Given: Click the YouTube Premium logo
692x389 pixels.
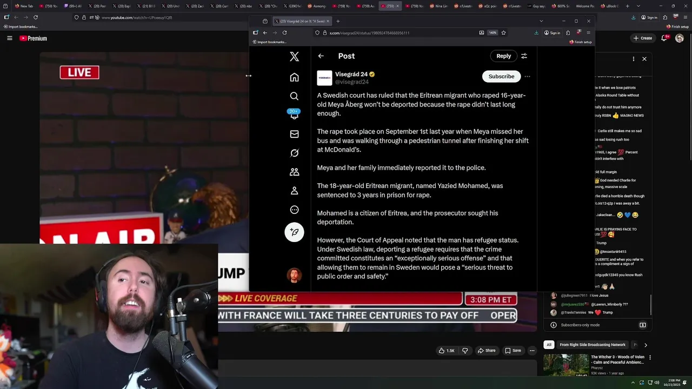Looking at the screenshot, I should [x=34, y=38].
